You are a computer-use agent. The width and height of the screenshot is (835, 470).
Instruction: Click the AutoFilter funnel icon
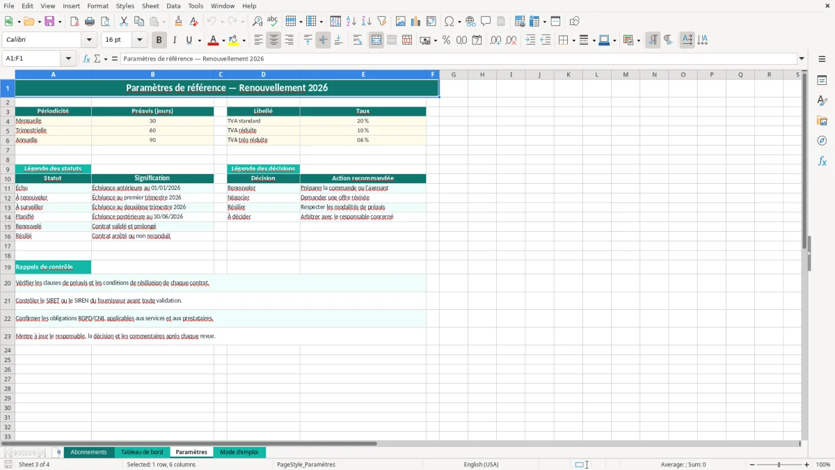pyautogui.click(x=381, y=22)
